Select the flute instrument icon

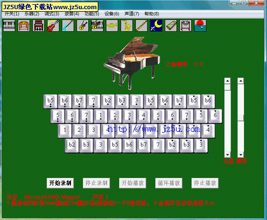(x=141, y=26)
